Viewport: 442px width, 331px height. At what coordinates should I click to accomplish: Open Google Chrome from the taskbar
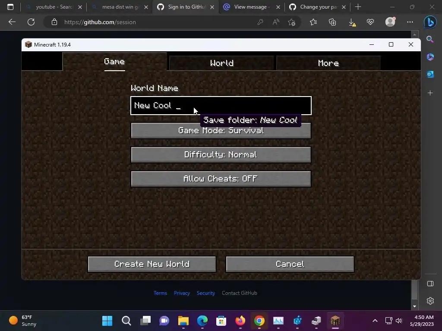(259, 321)
